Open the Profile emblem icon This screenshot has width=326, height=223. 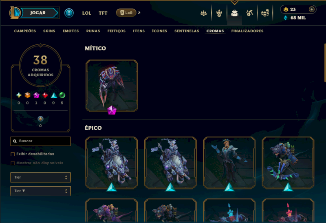click(204, 13)
